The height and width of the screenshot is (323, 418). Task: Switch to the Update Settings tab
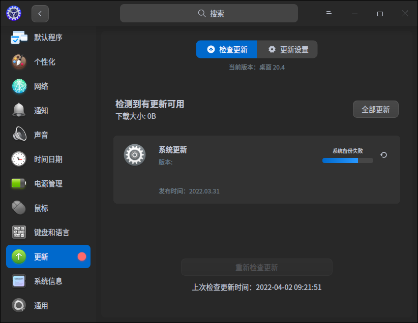pyautogui.click(x=288, y=49)
